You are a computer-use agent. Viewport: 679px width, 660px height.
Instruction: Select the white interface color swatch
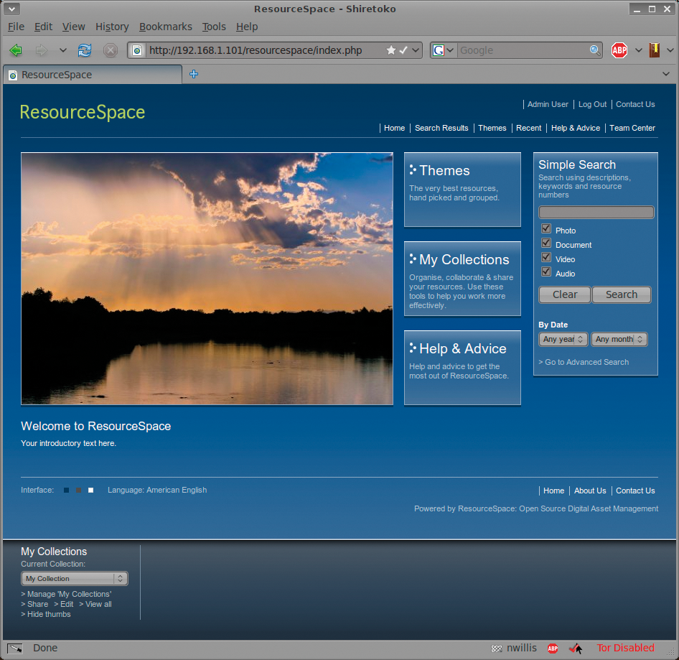(x=91, y=490)
